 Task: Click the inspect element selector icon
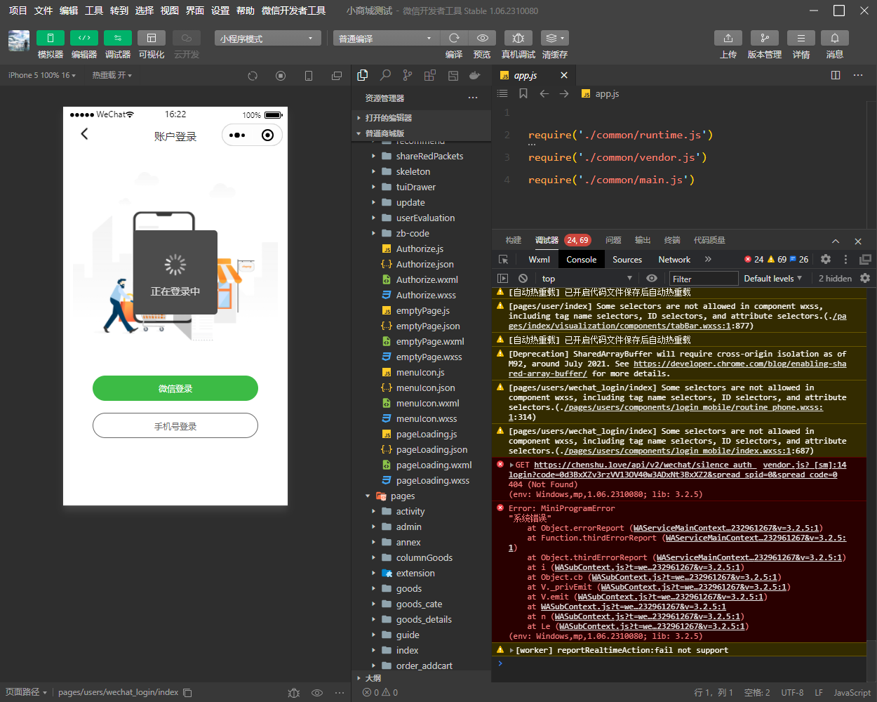(503, 259)
